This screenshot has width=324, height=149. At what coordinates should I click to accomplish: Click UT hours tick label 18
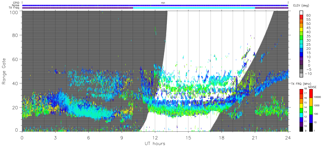[x=222, y=137]
